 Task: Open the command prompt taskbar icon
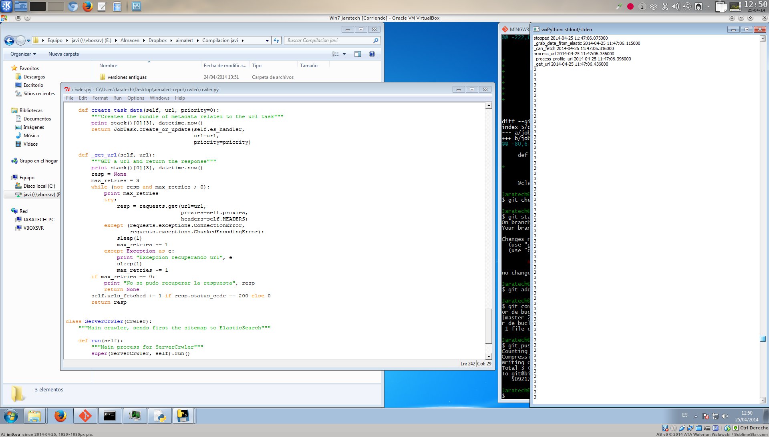[x=110, y=416]
